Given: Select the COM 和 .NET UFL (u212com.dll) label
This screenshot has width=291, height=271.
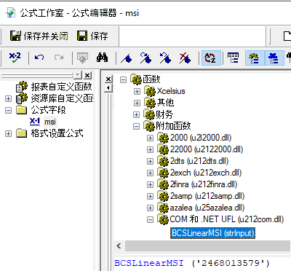Looking at the screenshot, I should (227, 219).
